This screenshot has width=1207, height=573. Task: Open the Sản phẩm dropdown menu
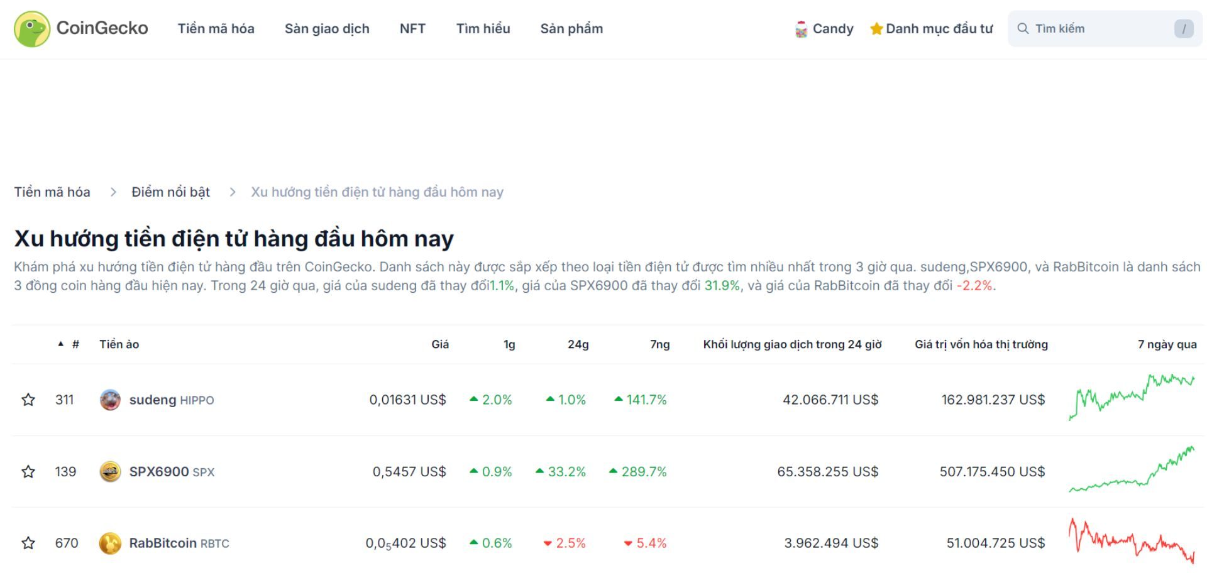click(571, 28)
